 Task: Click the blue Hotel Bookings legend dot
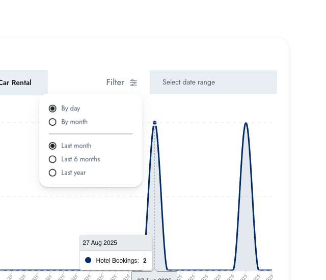click(x=88, y=260)
